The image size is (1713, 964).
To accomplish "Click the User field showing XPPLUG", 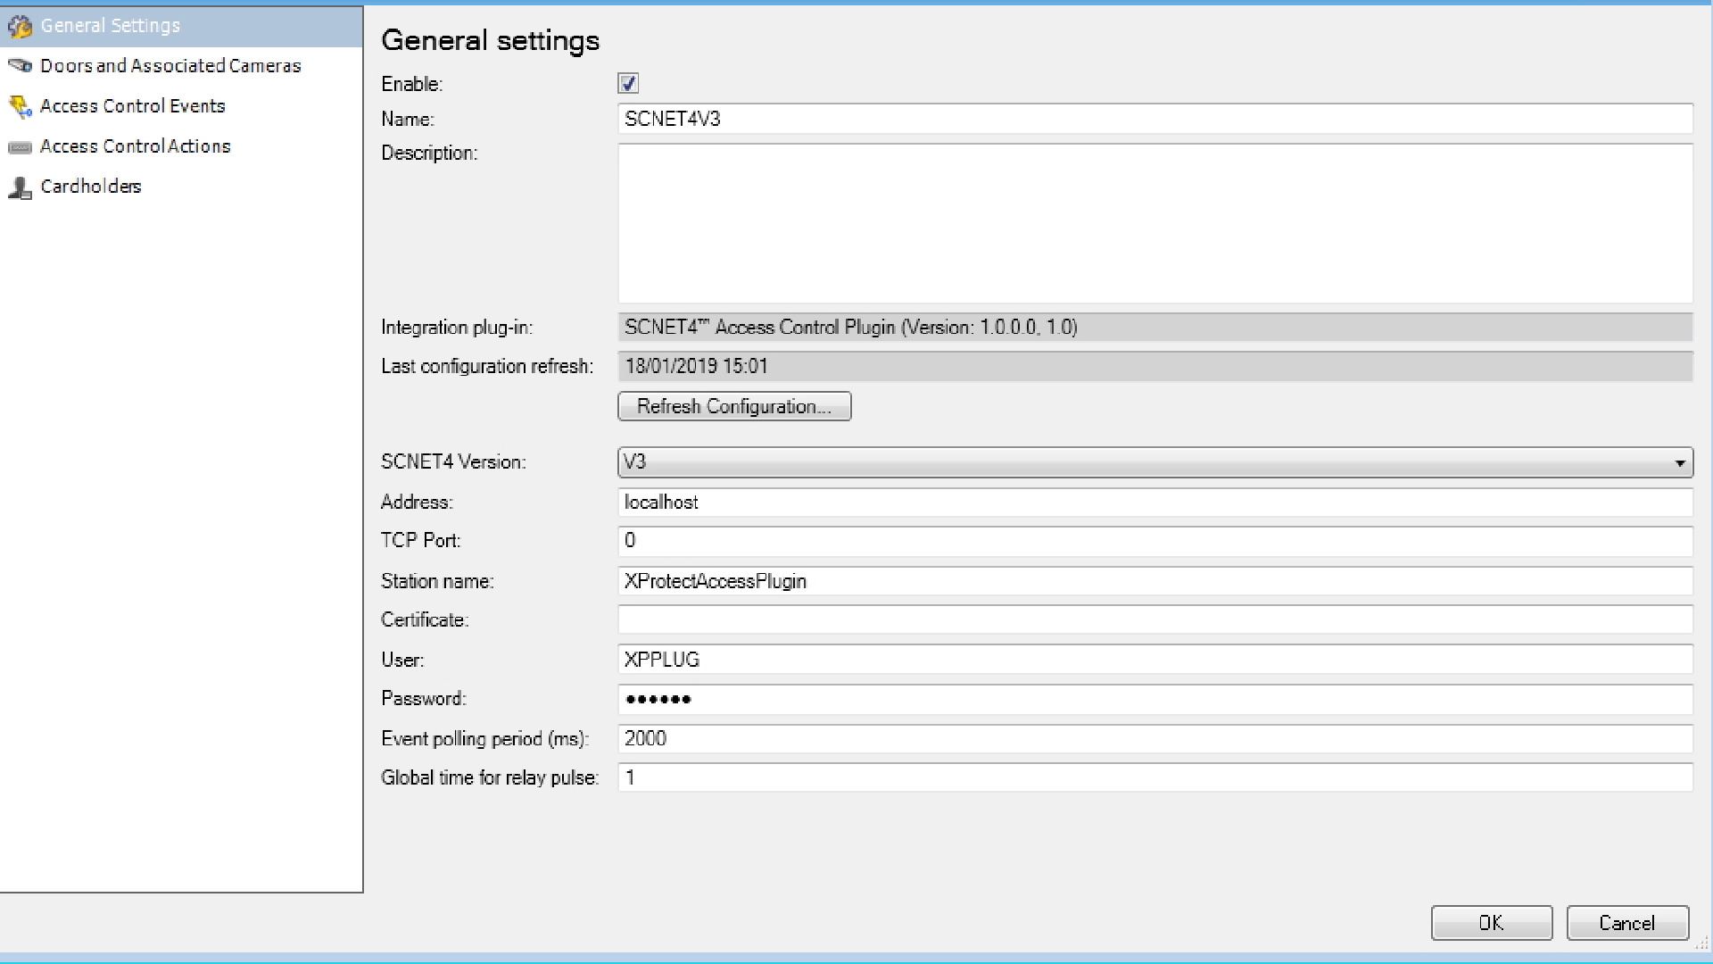I will tap(1155, 660).
